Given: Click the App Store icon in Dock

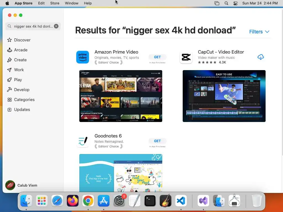Looking at the screenshot, I should [x=104, y=201].
